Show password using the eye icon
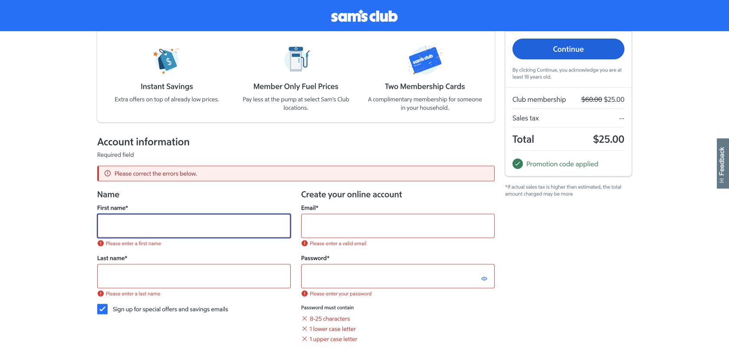Image resolution: width=729 pixels, height=347 pixels. (484, 279)
